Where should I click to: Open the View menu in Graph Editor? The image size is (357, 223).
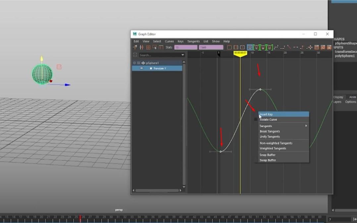(x=146, y=41)
